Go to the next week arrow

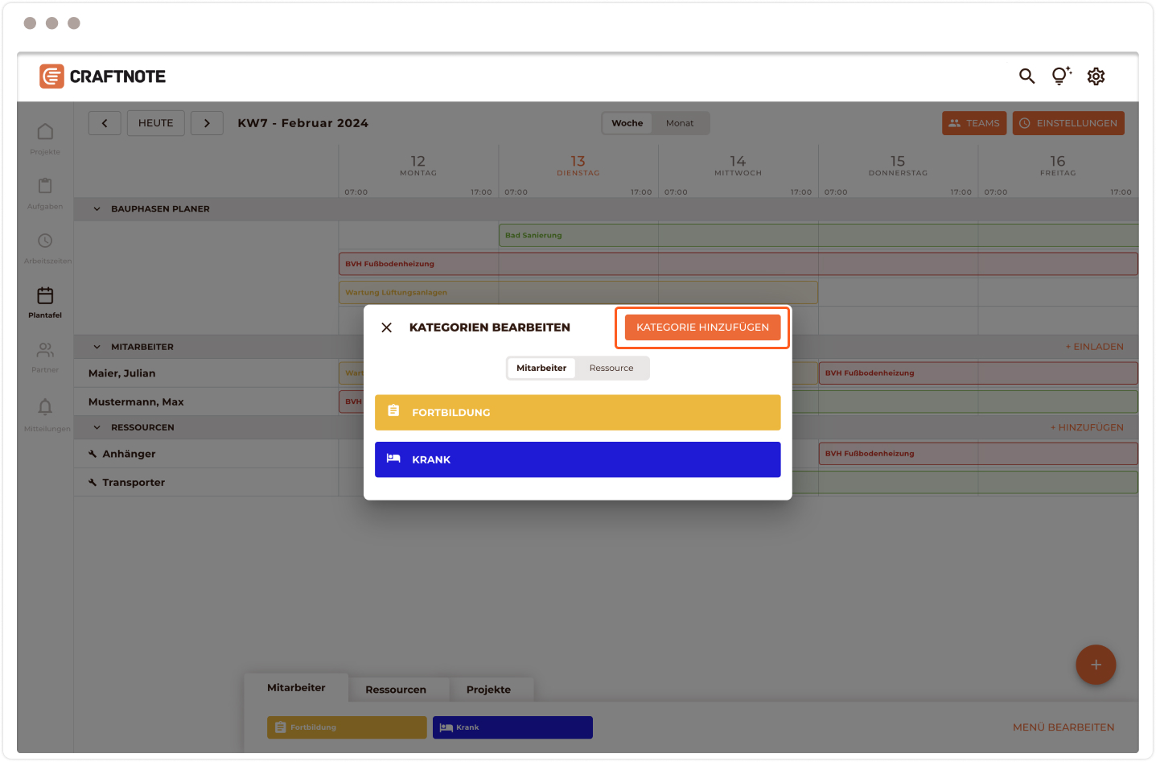click(x=207, y=123)
